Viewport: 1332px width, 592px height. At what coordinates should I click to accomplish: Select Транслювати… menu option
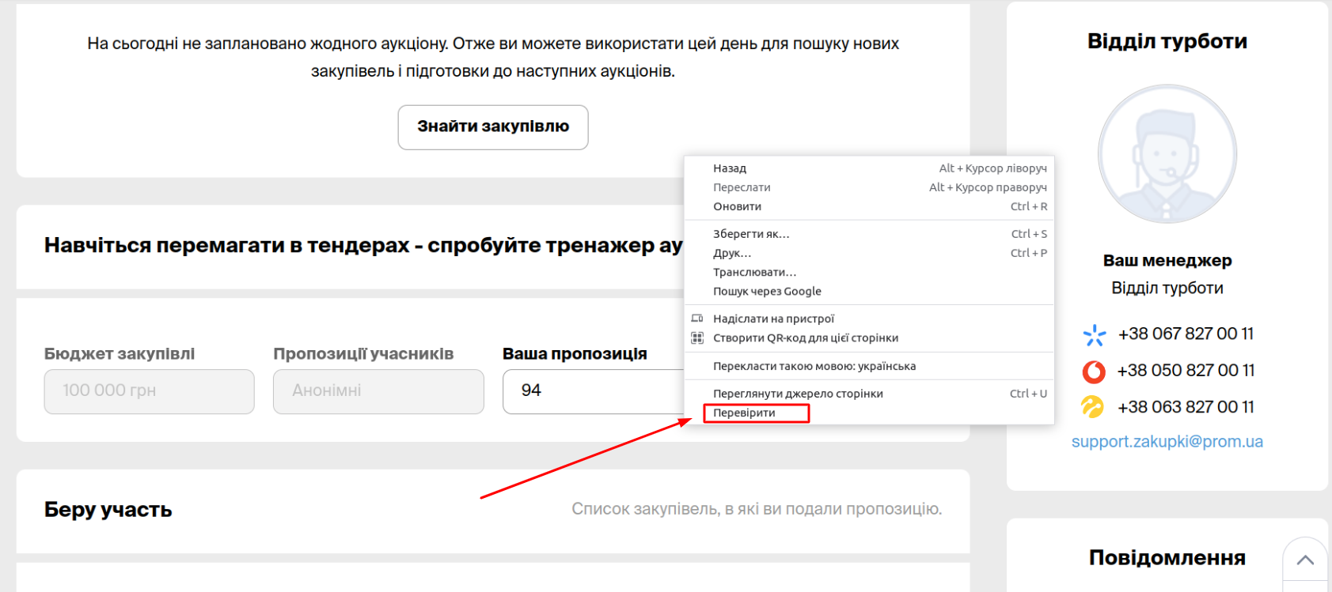pos(754,272)
